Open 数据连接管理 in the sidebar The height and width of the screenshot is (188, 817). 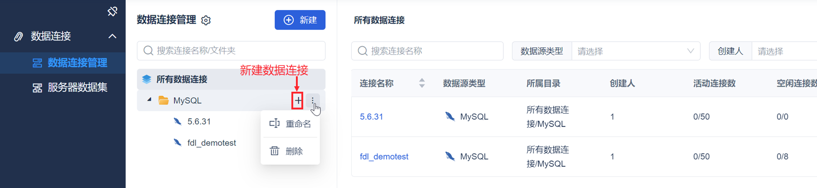click(x=63, y=63)
